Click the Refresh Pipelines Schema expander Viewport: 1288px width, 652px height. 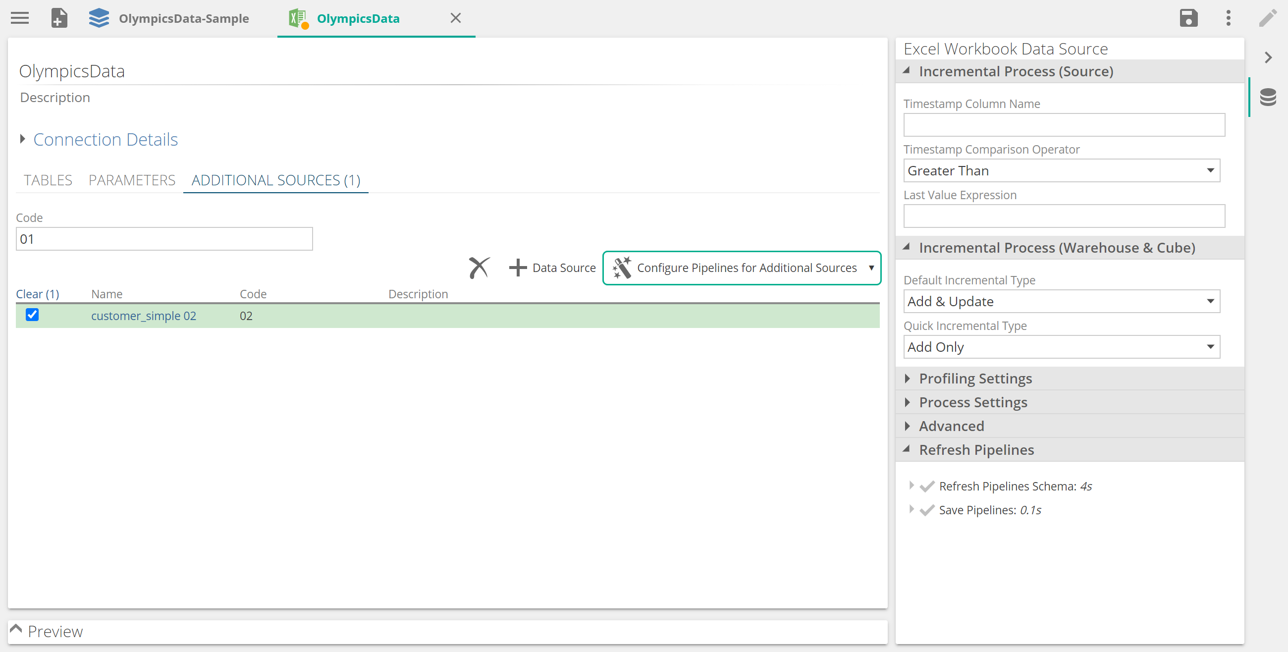(x=912, y=486)
